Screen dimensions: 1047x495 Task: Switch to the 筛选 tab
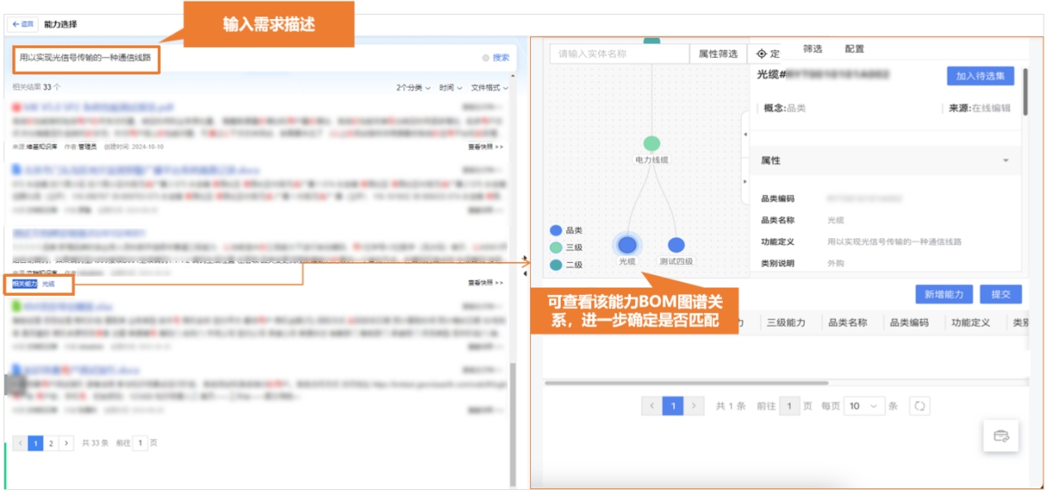(812, 49)
